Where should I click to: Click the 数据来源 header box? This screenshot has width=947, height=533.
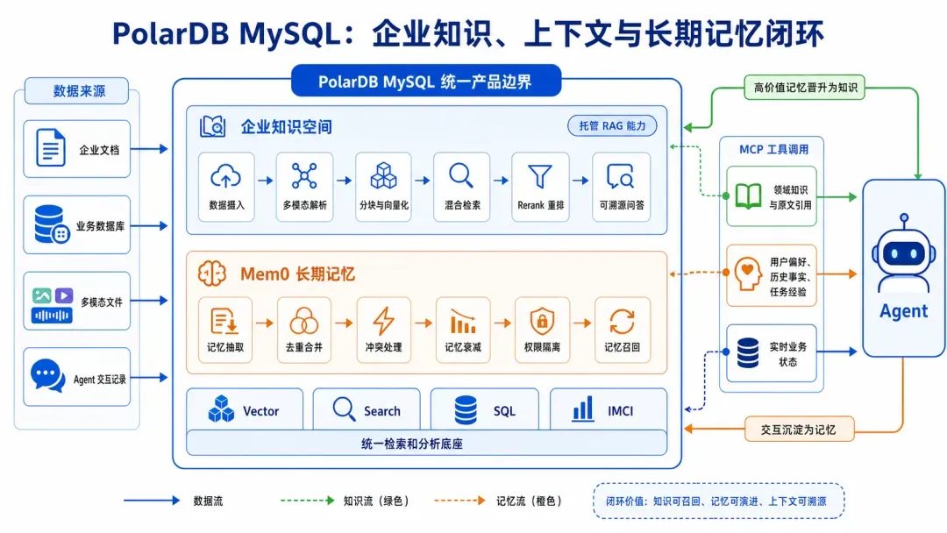tap(76, 90)
